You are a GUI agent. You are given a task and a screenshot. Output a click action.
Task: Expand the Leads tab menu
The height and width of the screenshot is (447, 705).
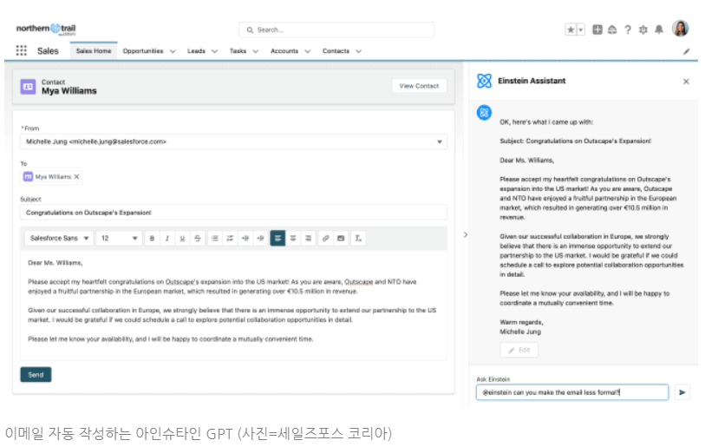[x=214, y=51]
